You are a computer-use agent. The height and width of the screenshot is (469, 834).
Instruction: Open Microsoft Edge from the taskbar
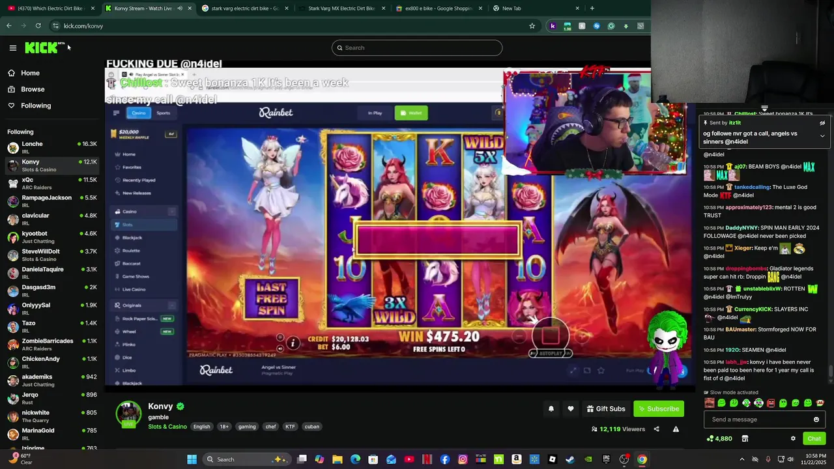[355, 459]
